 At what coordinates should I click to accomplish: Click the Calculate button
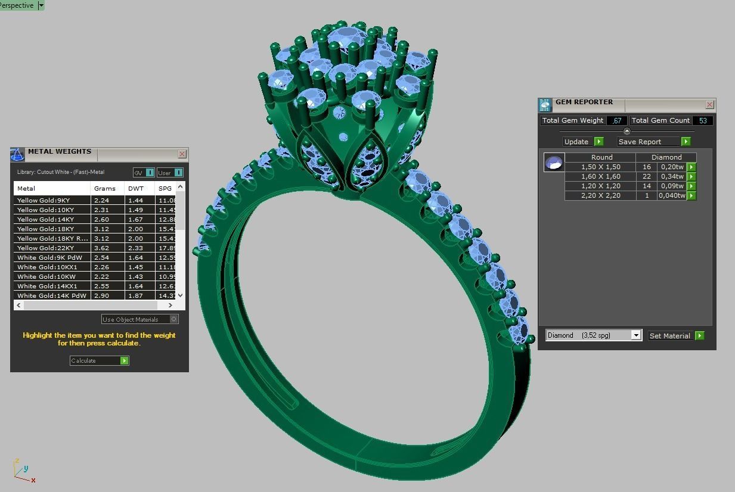(x=100, y=360)
